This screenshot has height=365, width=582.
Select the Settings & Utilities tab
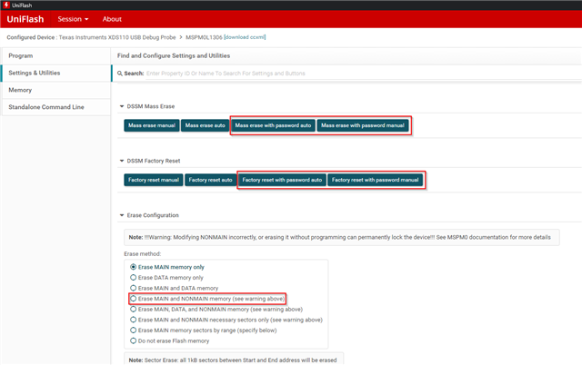coord(55,73)
